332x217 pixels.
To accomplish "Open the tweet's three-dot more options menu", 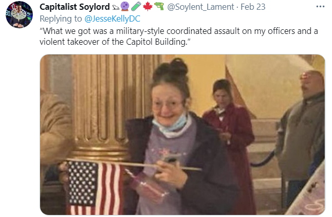I will tap(320, 7).
